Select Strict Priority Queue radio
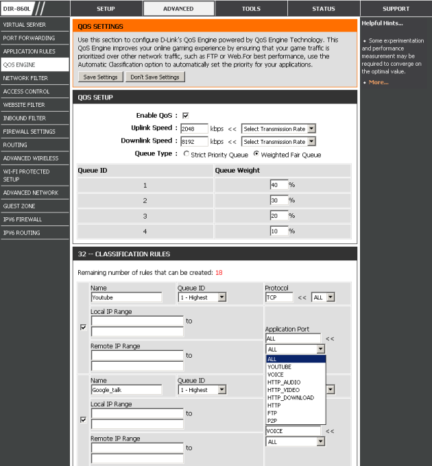The image size is (432, 466). tap(186, 154)
